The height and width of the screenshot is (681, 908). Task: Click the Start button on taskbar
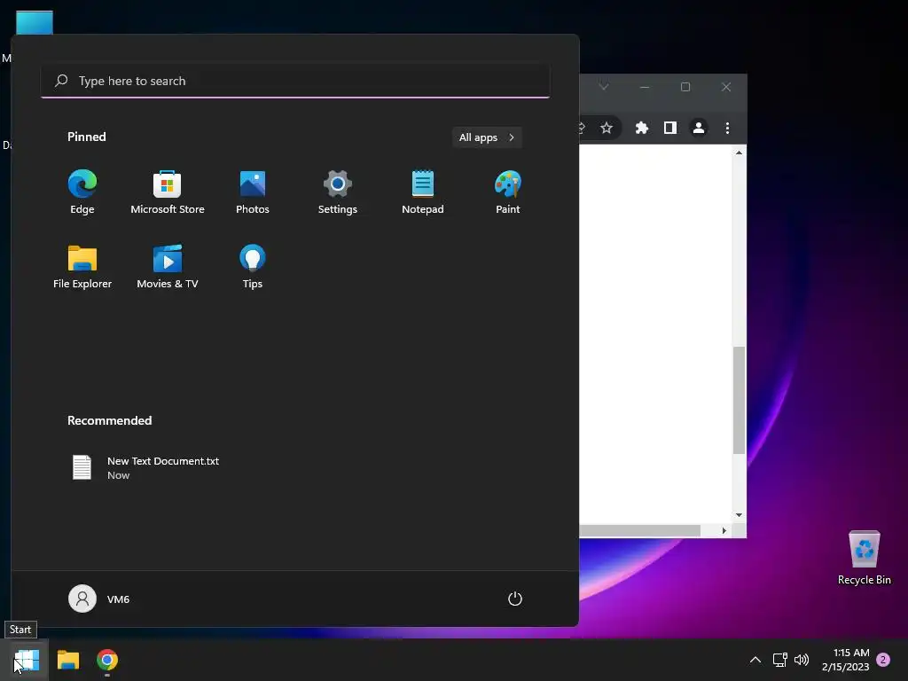(x=27, y=660)
